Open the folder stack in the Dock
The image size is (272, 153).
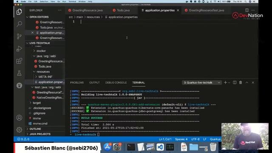(x=194, y=147)
